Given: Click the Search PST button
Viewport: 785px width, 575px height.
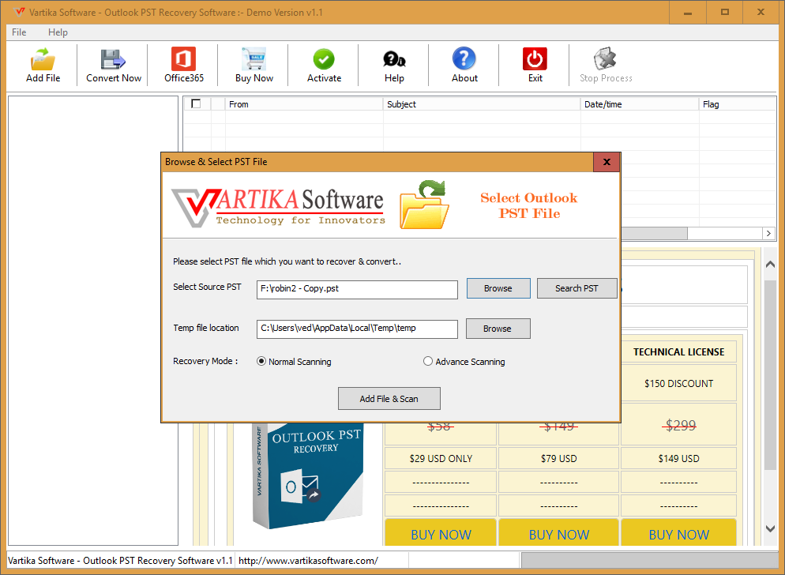Looking at the screenshot, I should tap(577, 288).
